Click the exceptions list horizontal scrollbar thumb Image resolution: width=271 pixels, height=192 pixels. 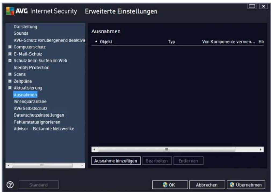[x=167, y=149]
